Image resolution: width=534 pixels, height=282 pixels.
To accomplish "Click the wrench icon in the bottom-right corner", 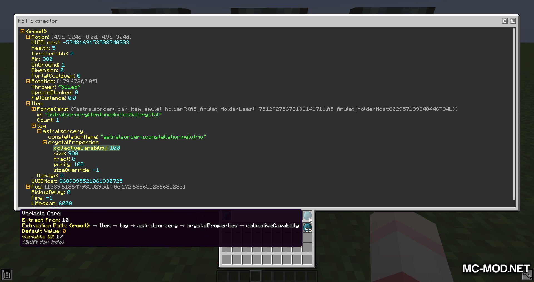I will pyautogui.click(x=526, y=275).
